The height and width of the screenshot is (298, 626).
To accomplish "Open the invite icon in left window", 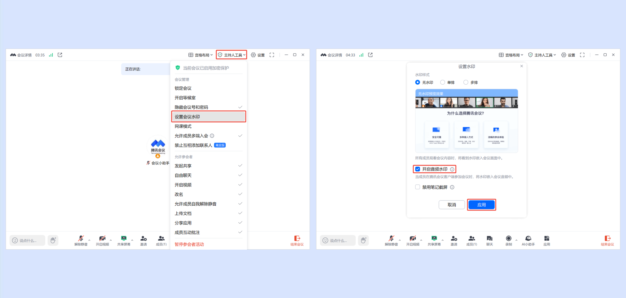I will click(x=144, y=239).
